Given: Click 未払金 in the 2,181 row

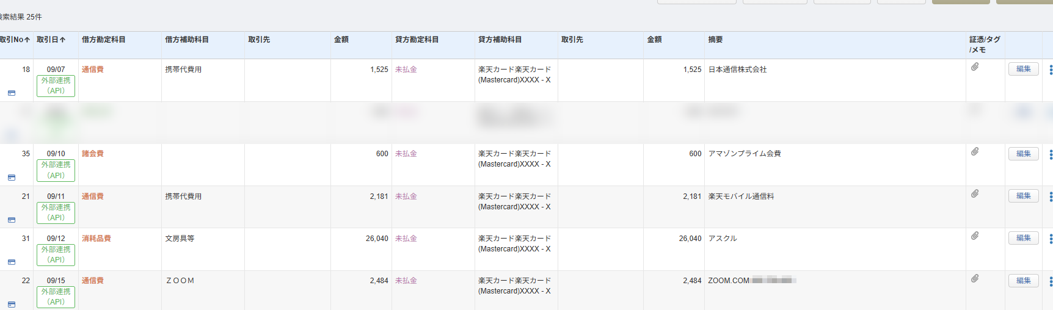Looking at the screenshot, I should coord(406,196).
